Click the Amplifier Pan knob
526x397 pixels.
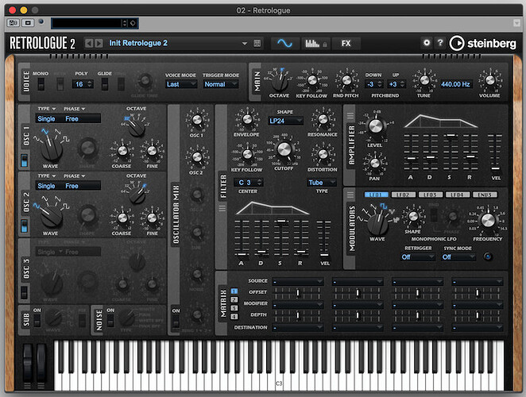pos(375,163)
